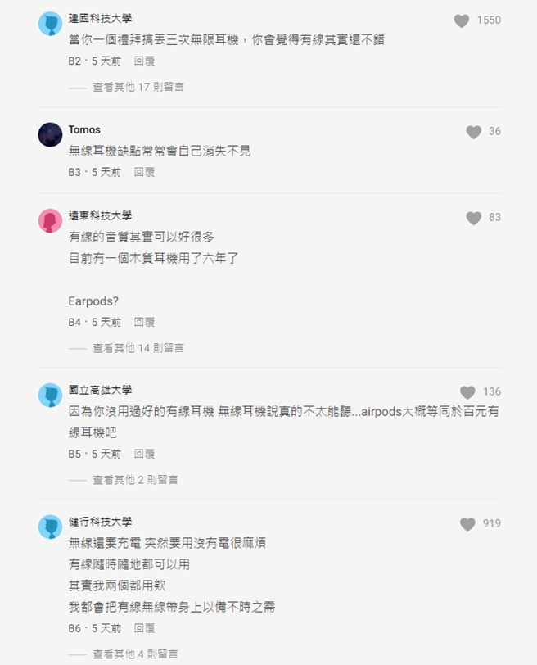This screenshot has height=665, width=537.
Task: Click the username Tomos
Action: [83, 129]
